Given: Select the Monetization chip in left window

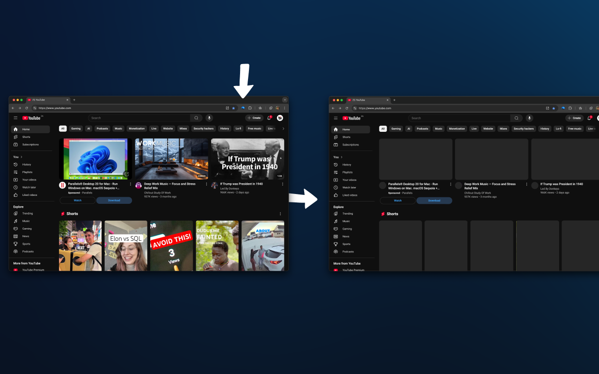Looking at the screenshot, I should 137,129.
